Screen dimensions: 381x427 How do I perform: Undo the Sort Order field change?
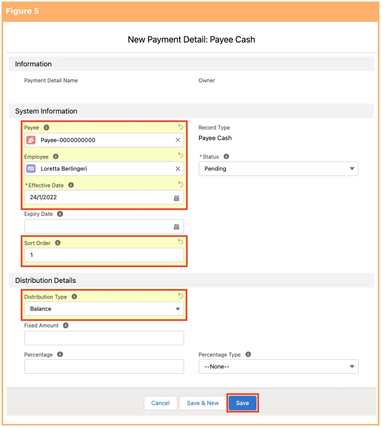(180, 241)
